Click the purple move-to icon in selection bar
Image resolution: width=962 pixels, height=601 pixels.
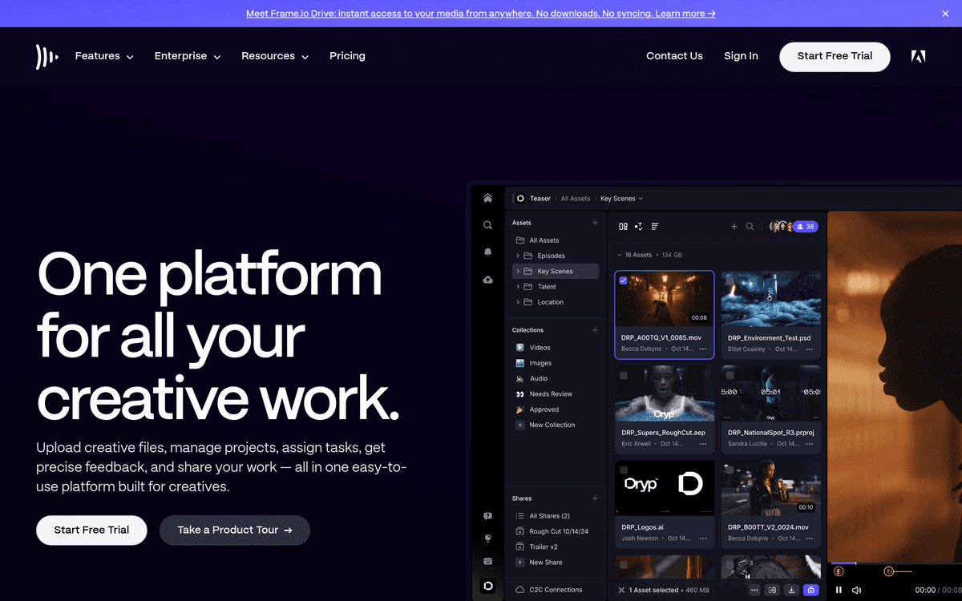pyautogui.click(x=810, y=590)
